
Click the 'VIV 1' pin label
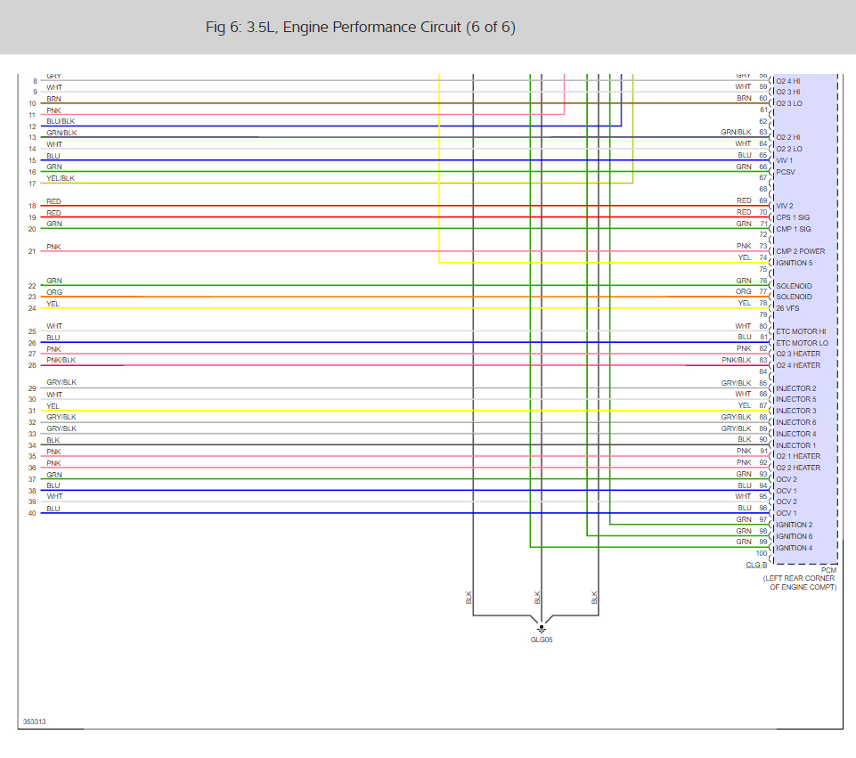pos(784,160)
